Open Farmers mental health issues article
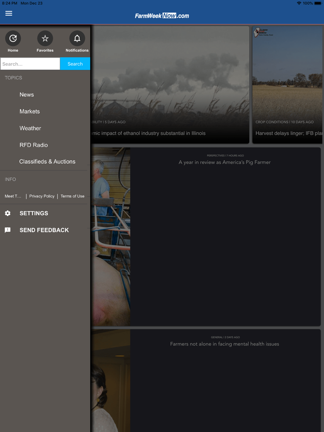Screen dimensions: 324x432 point(225,344)
